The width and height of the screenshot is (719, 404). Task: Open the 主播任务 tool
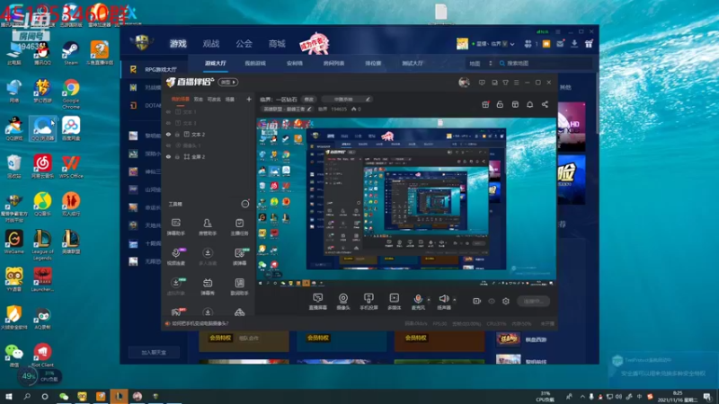click(x=239, y=227)
